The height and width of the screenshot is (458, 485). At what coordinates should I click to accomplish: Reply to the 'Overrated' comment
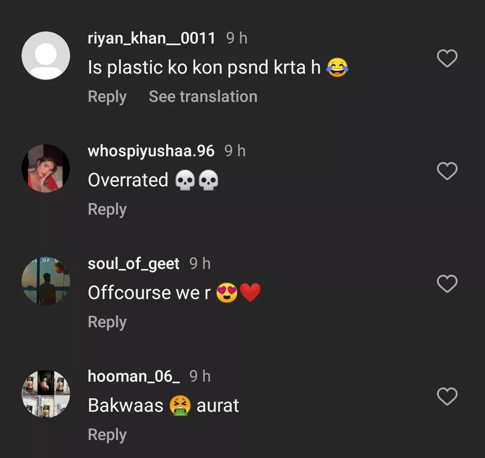point(107,209)
